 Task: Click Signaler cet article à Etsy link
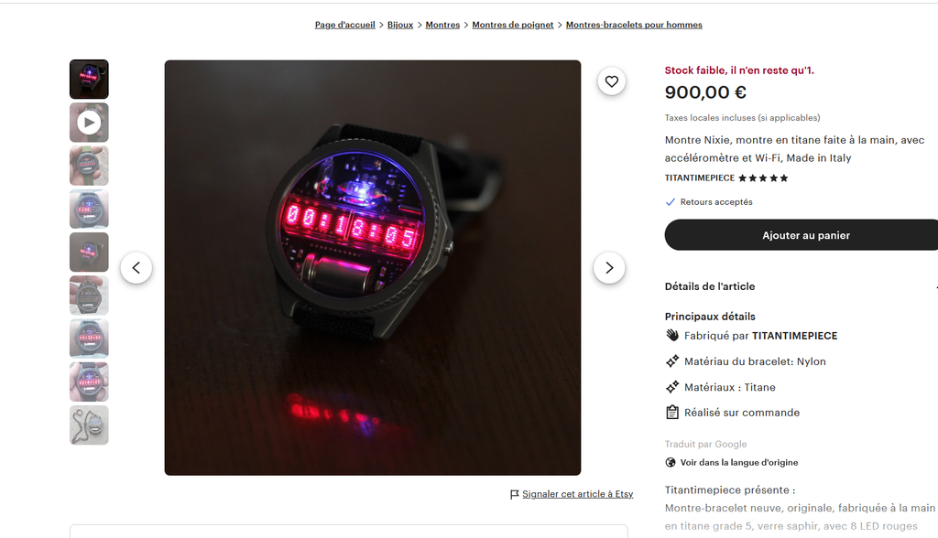click(x=577, y=494)
